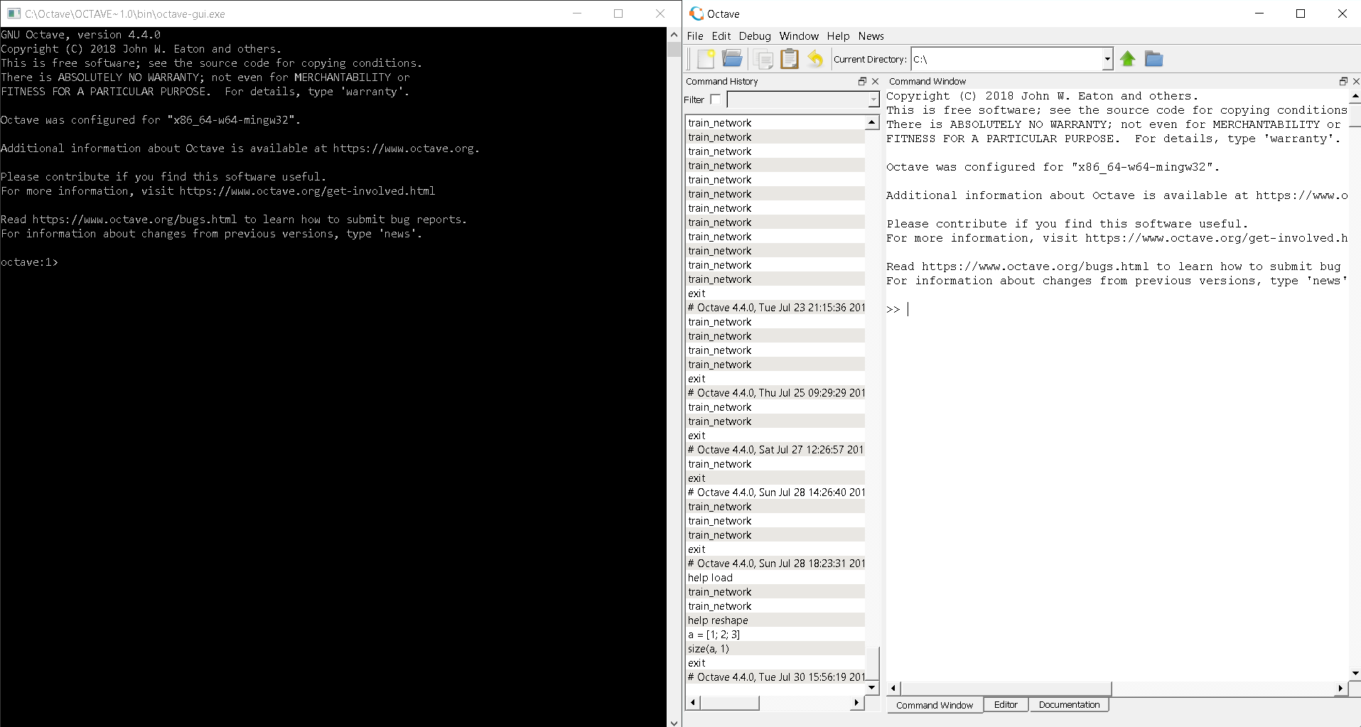Click the Copy toolbar icon
Image resolution: width=1361 pixels, height=727 pixels.
pos(763,59)
